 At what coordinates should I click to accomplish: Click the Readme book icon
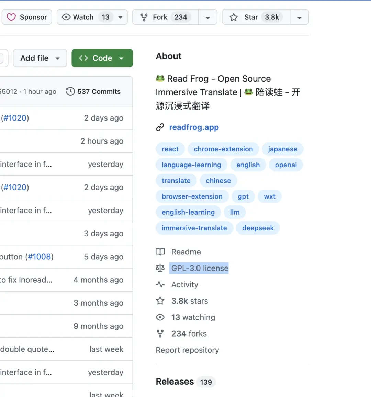(x=160, y=252)
